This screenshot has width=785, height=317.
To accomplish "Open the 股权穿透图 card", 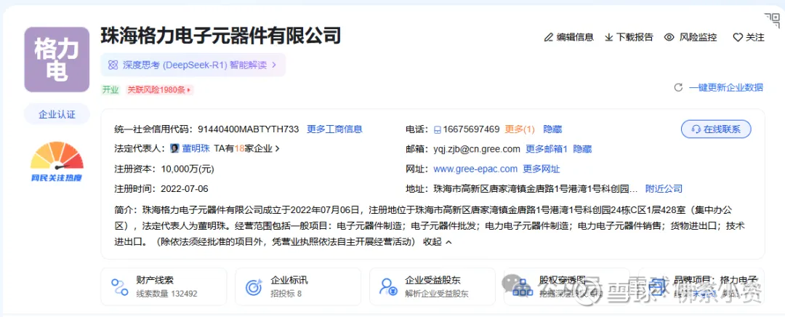I will coord(567,287).
